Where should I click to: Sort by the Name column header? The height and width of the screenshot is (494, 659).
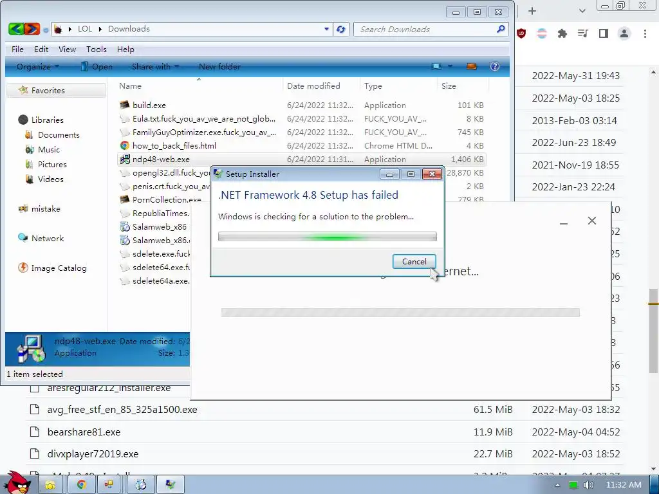[200, 86]
